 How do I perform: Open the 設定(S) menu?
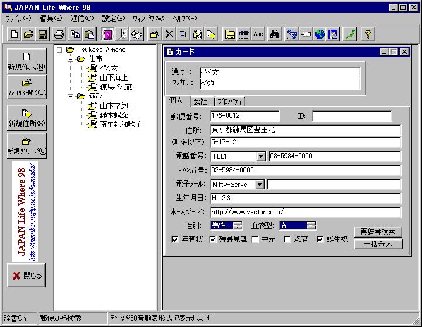(x=114, y=19)
